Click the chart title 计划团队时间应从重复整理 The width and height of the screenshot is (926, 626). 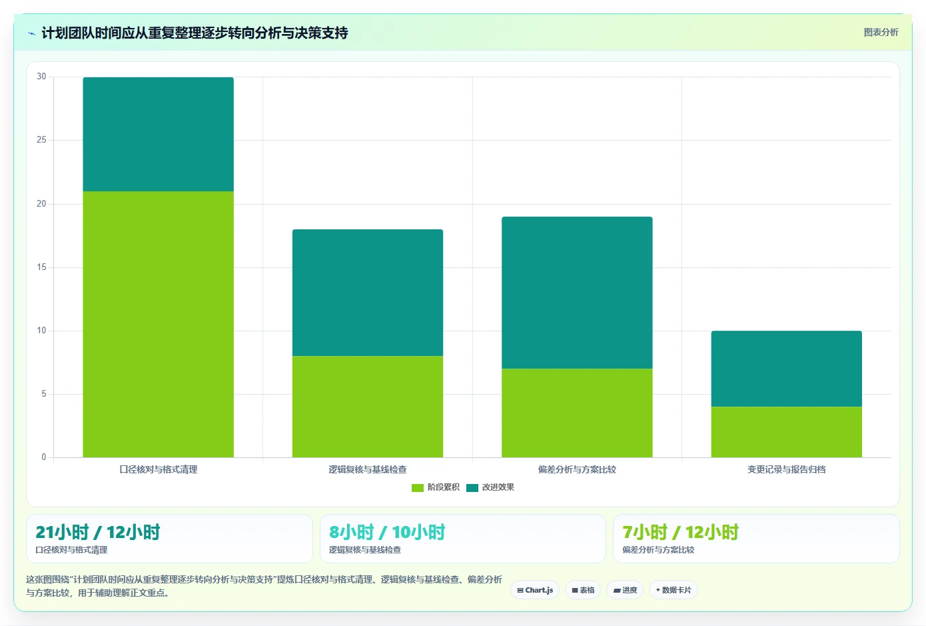[x=195, y=33]
